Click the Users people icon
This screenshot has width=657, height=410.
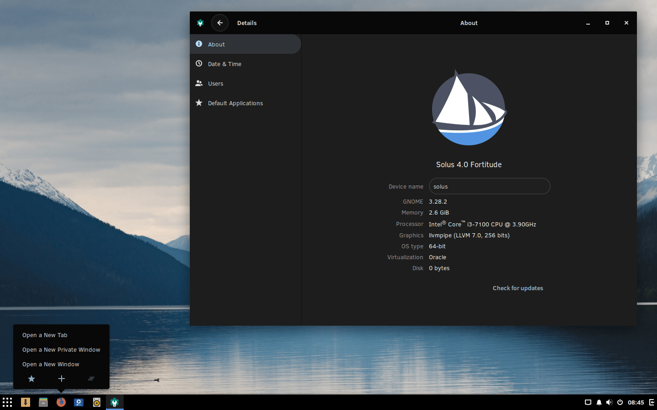pyautogui.click(x=199, y=83)
